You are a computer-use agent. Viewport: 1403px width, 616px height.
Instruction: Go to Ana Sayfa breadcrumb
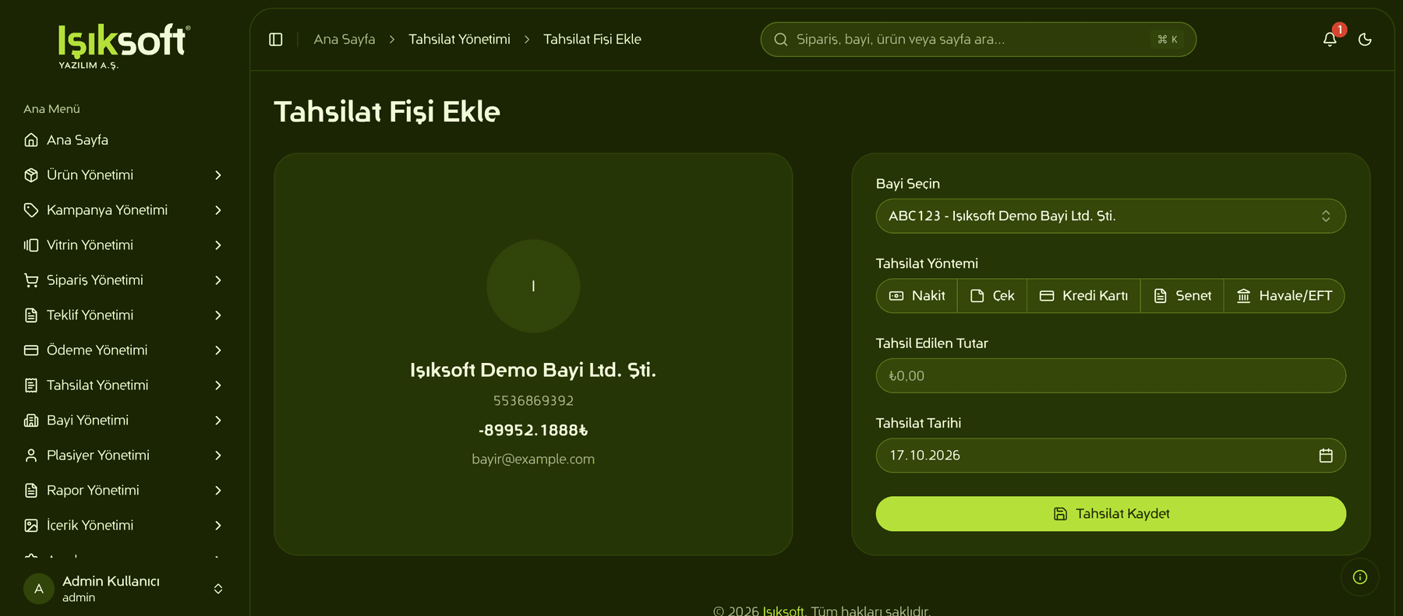[345, 40]
